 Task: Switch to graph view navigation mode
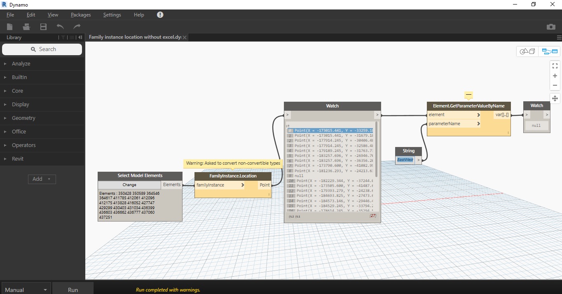pos(550,51)
